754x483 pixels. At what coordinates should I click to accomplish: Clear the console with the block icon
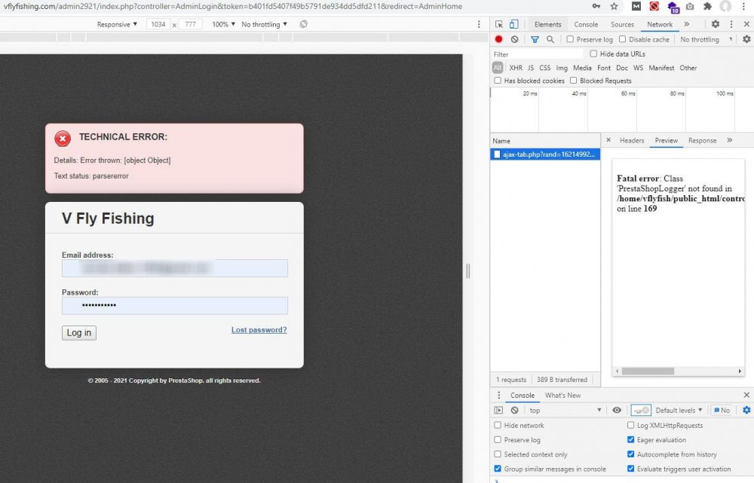coord(514,410)
